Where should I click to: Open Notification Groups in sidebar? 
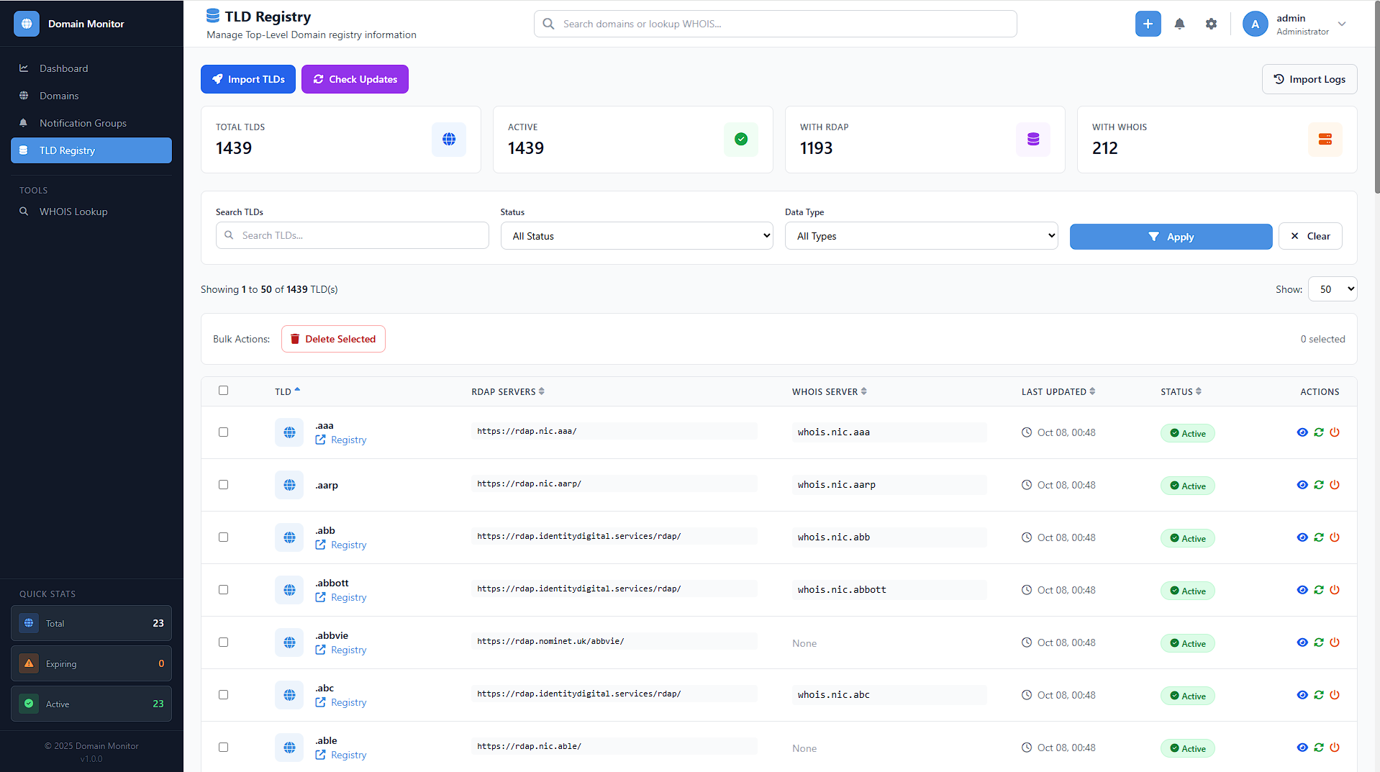click(83, 123)
